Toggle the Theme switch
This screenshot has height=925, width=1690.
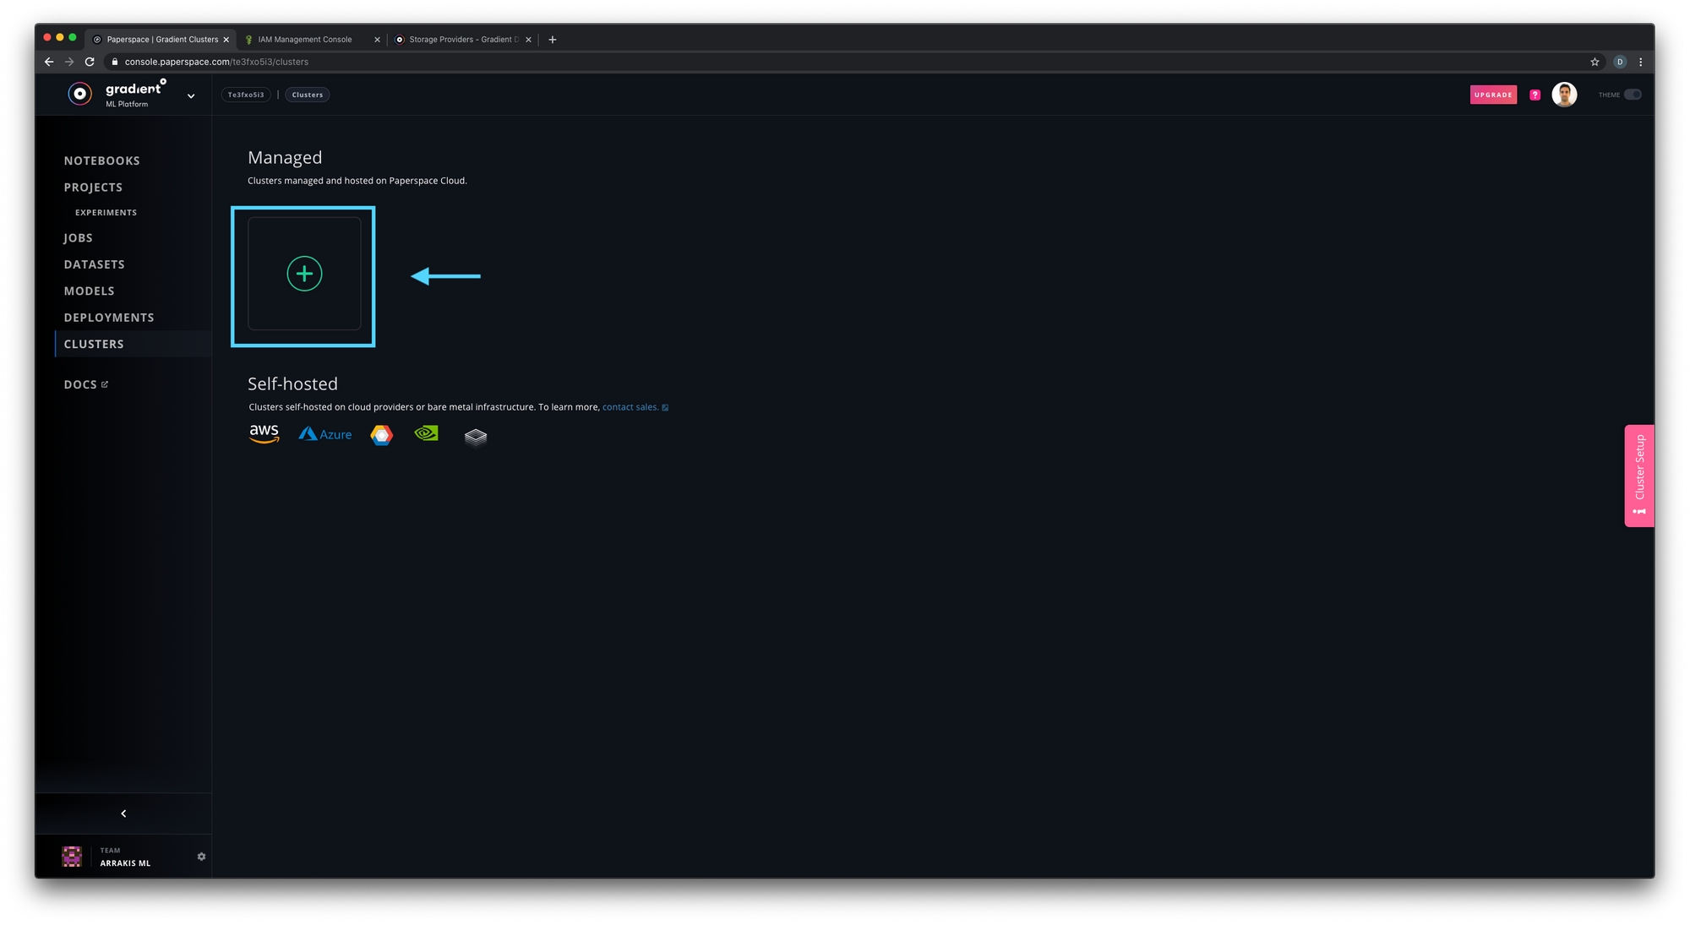tap(1633, 95)
